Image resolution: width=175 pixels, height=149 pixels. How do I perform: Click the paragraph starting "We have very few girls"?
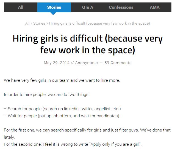62,81
